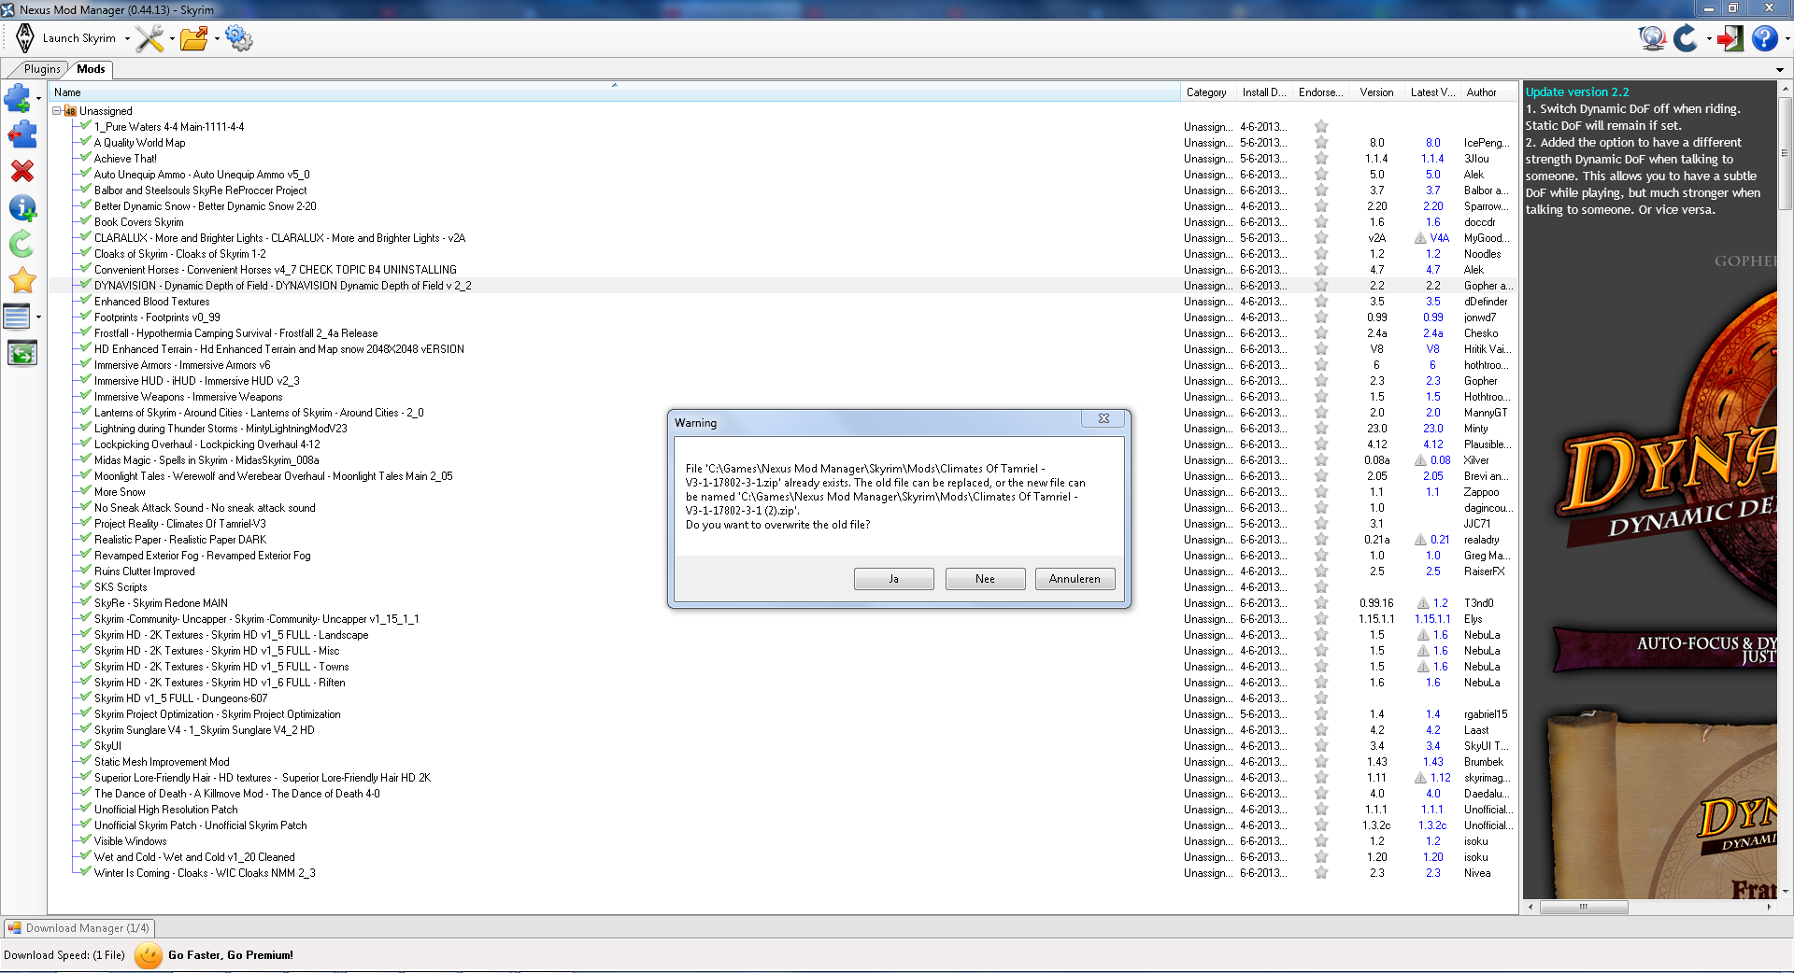Click the Go Faster, Go Premium! link

click(231, 955)
